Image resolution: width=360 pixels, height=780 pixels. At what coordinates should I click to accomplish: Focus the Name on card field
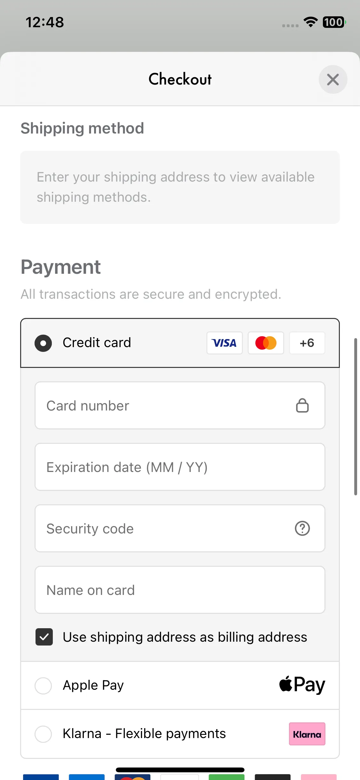[x=180, y=590]
